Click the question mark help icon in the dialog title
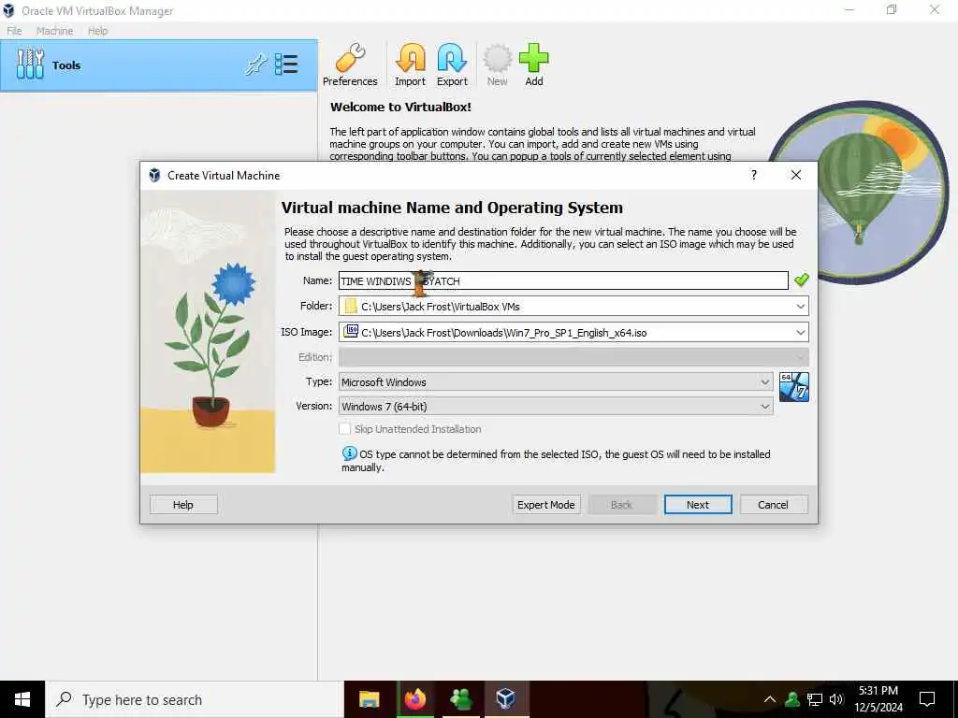This screenshot has height=718, width=958. click(754, 175)
